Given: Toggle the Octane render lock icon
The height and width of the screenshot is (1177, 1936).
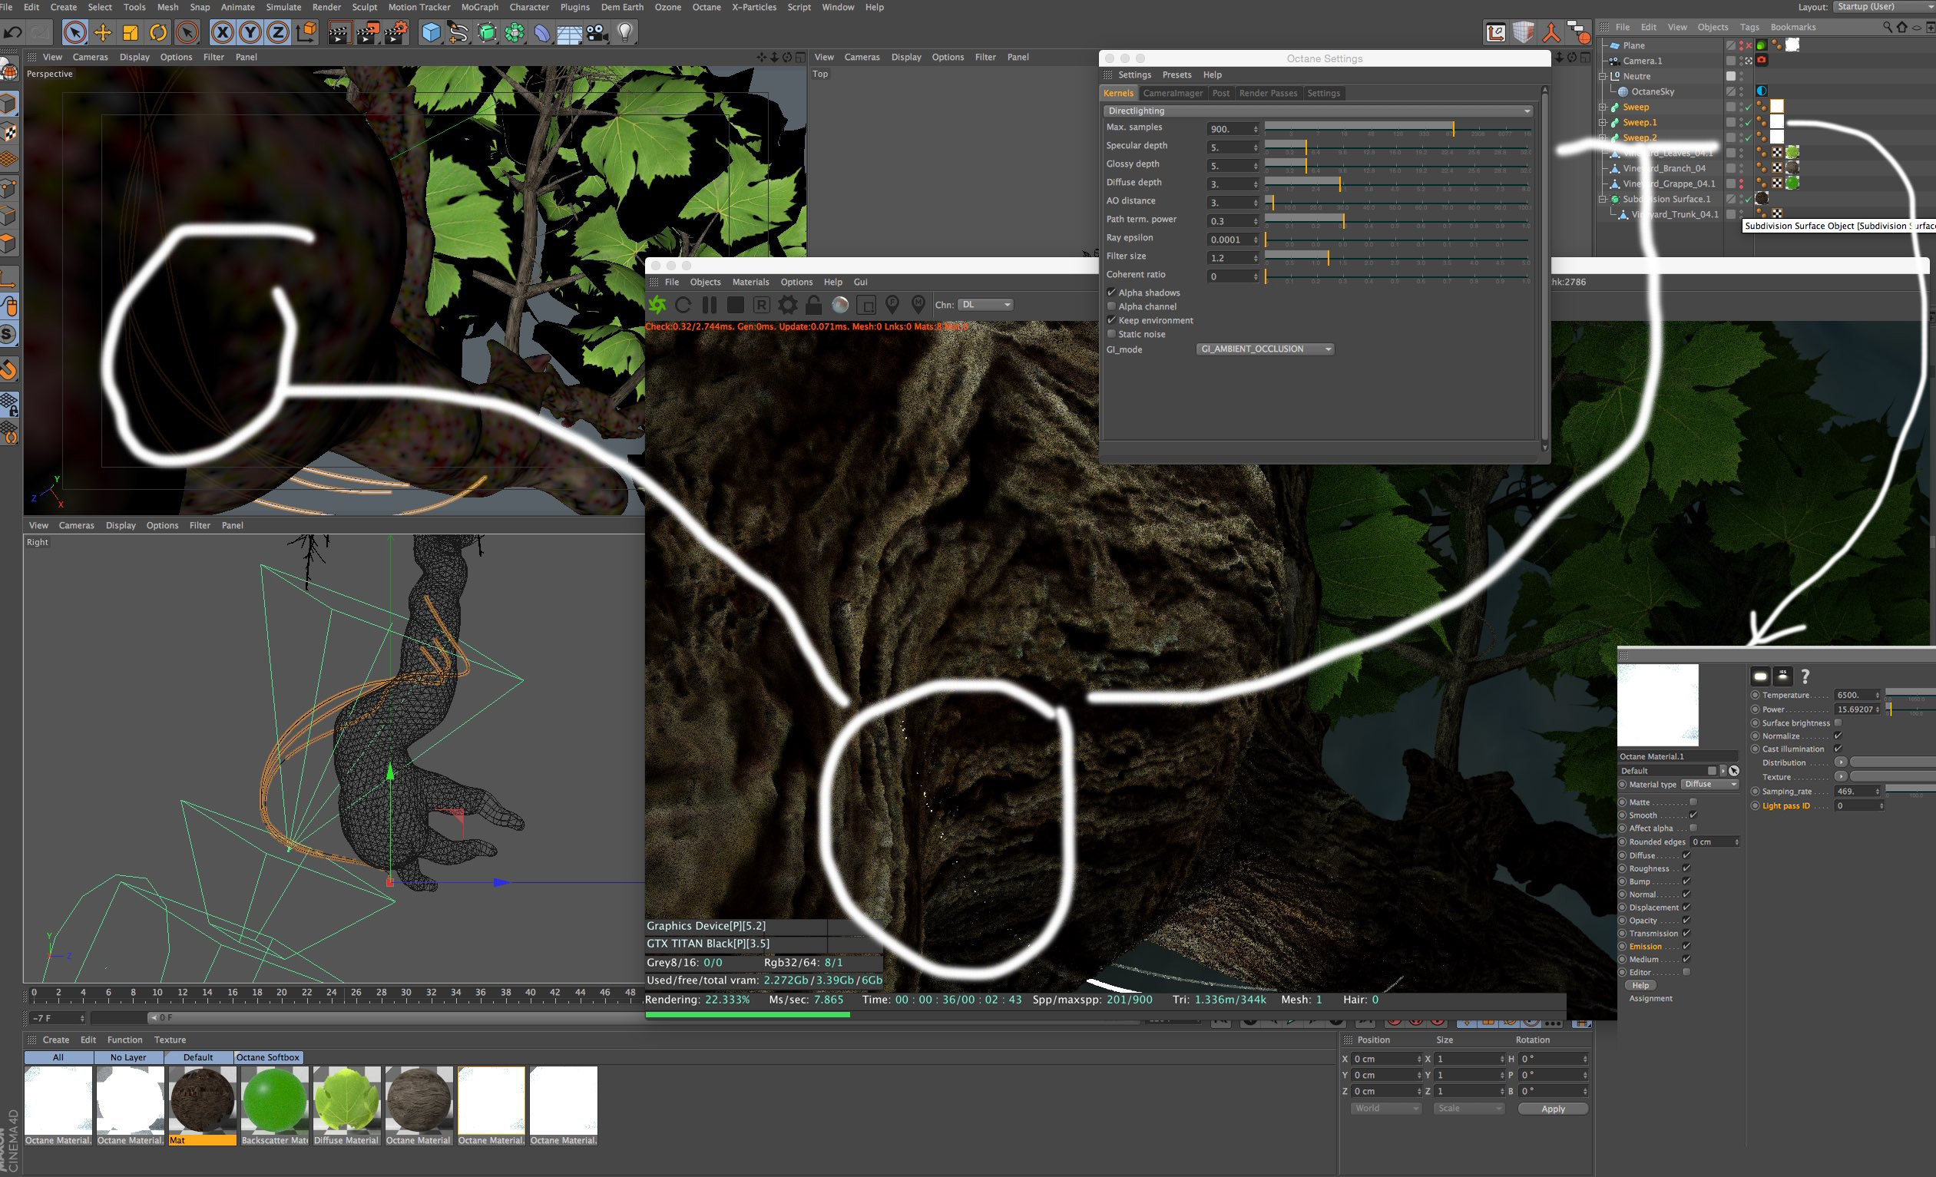Looking at the screenshot, I should click(813, 305).
